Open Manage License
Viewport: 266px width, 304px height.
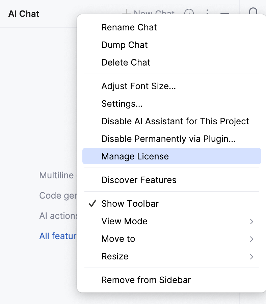[135, 156]
